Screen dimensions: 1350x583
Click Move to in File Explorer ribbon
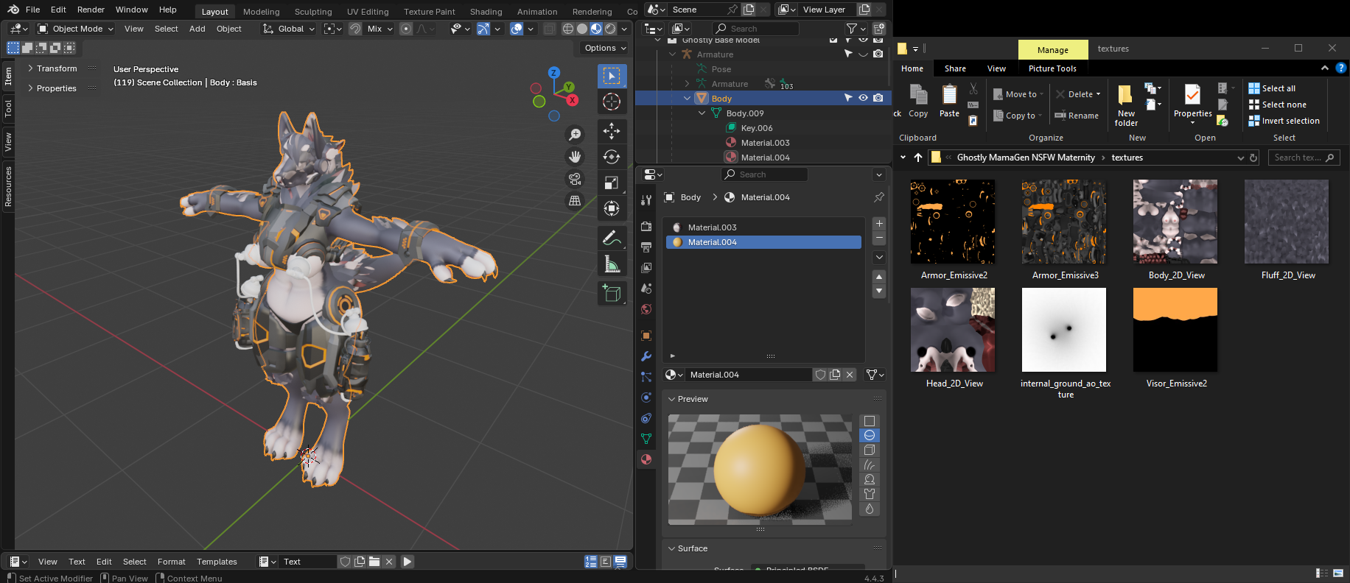click(x=1018, y=94)
